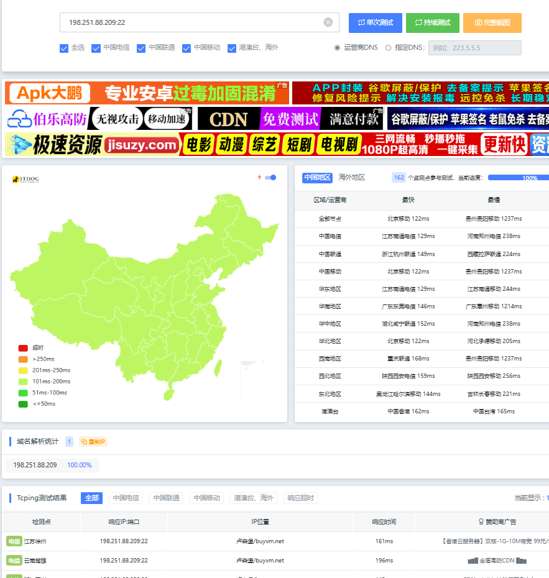Click the red 超时 legend swatch

[x=23, y=348]
